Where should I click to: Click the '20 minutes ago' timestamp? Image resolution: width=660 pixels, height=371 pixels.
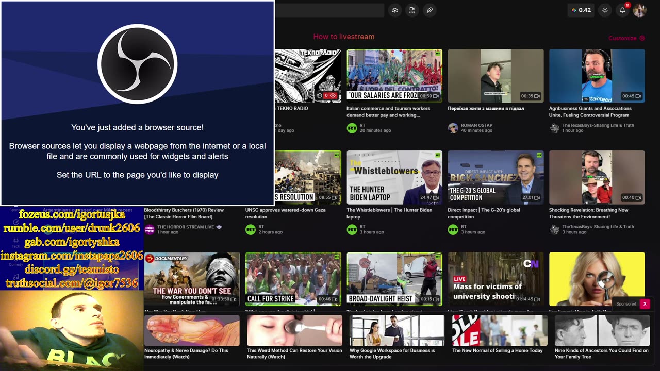(375, 130)
